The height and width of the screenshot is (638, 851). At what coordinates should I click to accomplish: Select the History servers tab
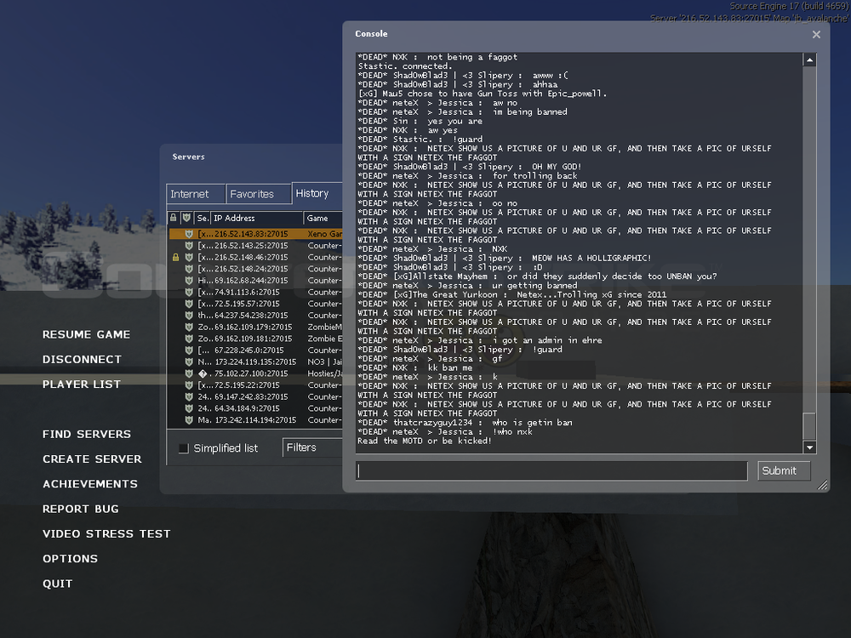pos(317,193)
